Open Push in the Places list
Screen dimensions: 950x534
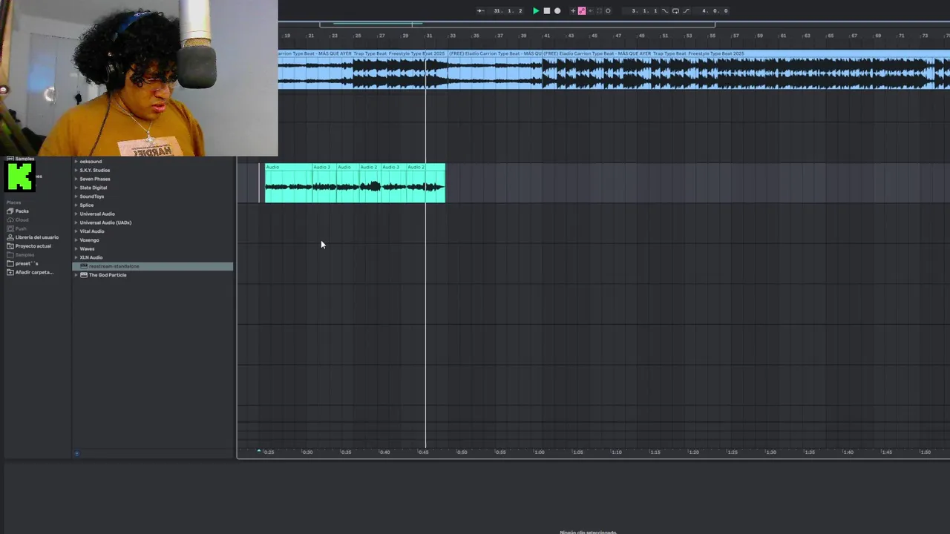click(21, 228)
